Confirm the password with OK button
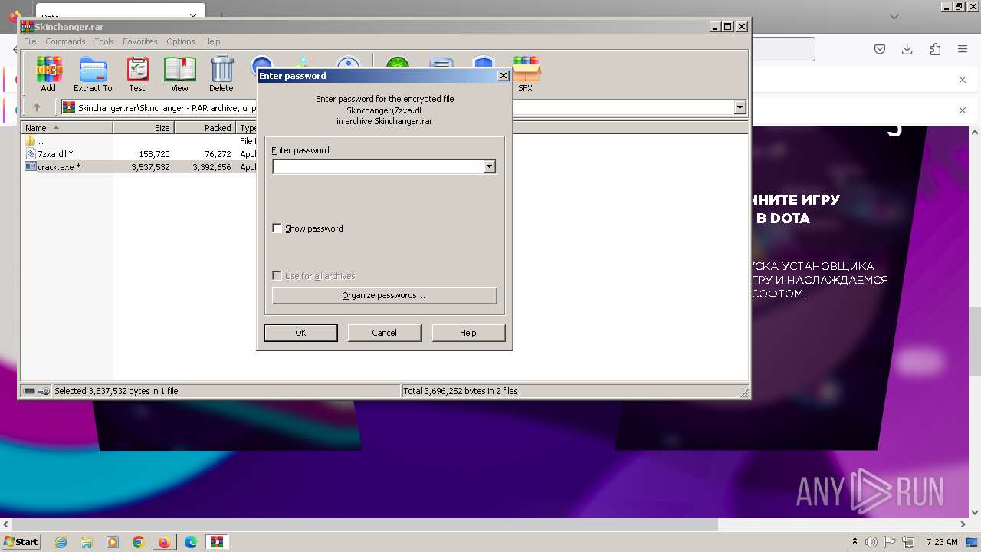 click(300, 333)
